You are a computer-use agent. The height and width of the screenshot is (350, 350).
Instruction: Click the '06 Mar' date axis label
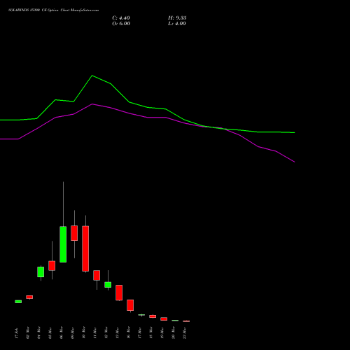click(61, 333)
